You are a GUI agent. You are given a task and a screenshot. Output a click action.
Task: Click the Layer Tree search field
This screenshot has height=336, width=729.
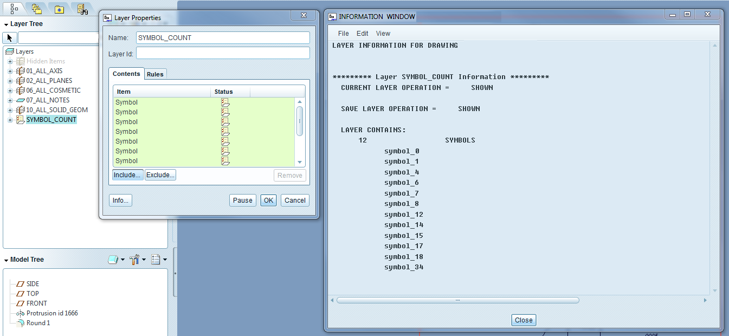pyautogui.click(x=59, y=38)
